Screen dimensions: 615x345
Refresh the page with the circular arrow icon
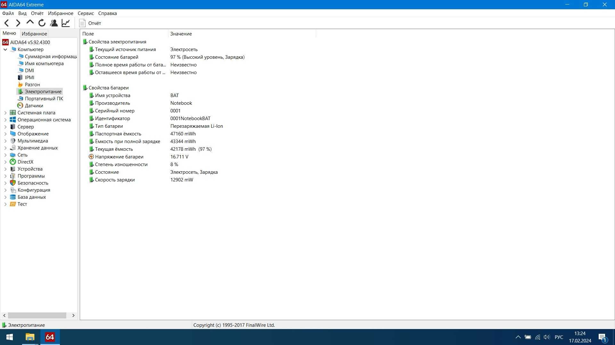click(x=42, y=23)
